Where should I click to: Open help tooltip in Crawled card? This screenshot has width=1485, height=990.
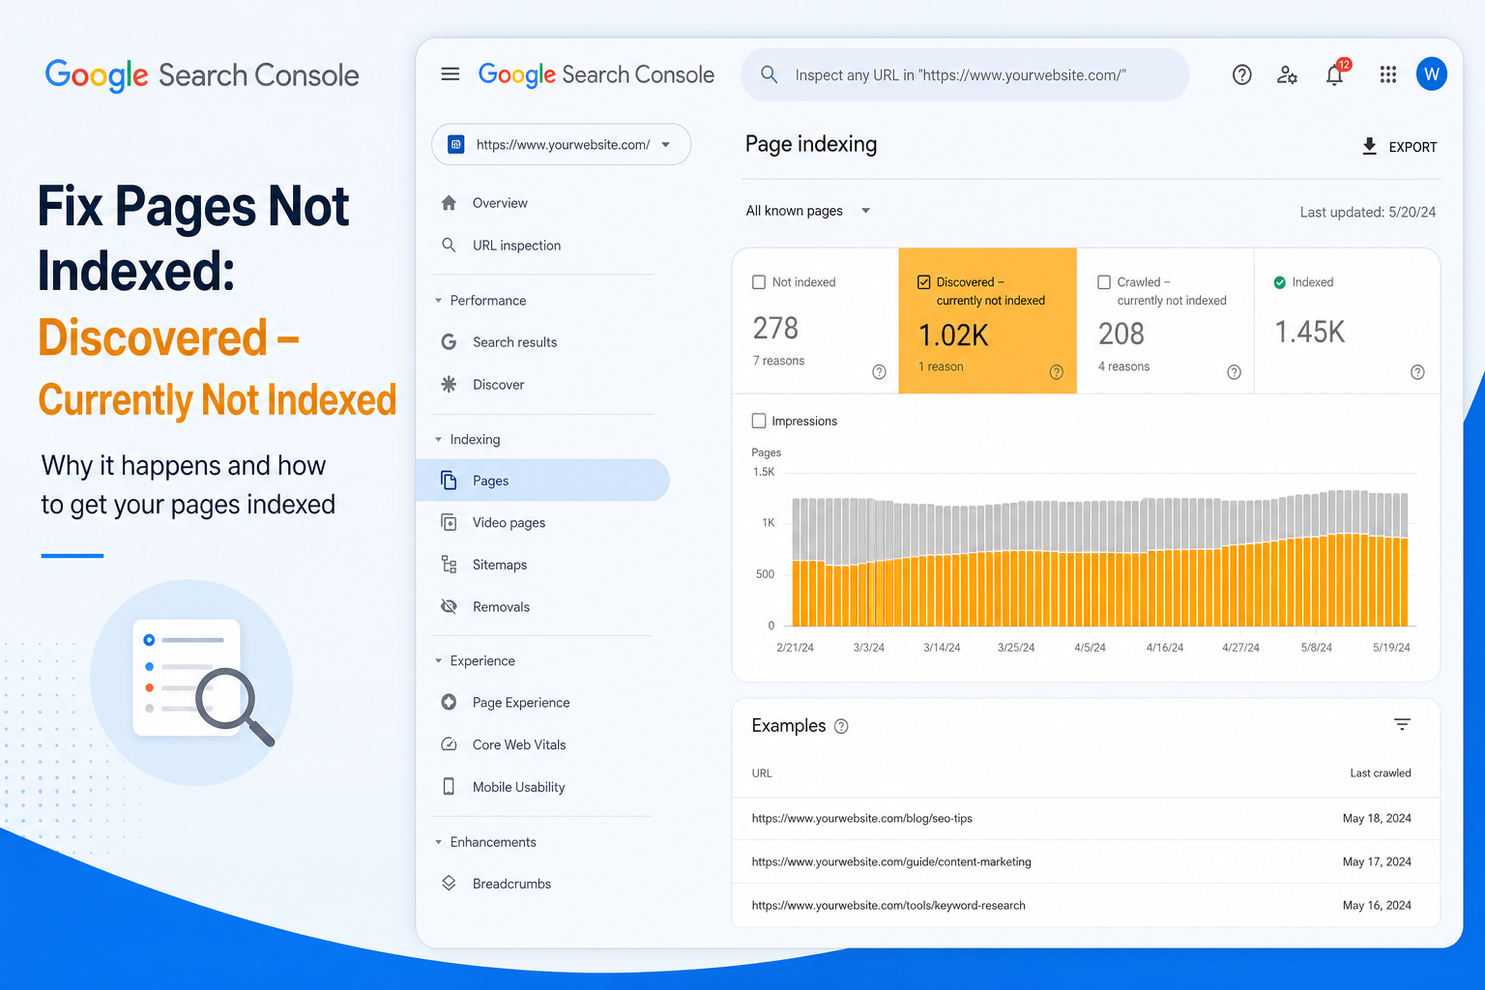coord(1235,372)
